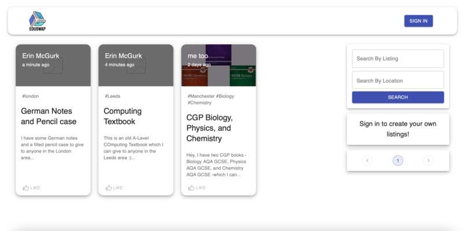
Task: Click the #london tag
Action: point(30,96)
